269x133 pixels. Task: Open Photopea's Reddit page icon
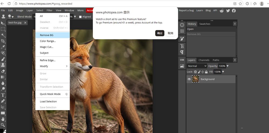click(x=222, y=11)
